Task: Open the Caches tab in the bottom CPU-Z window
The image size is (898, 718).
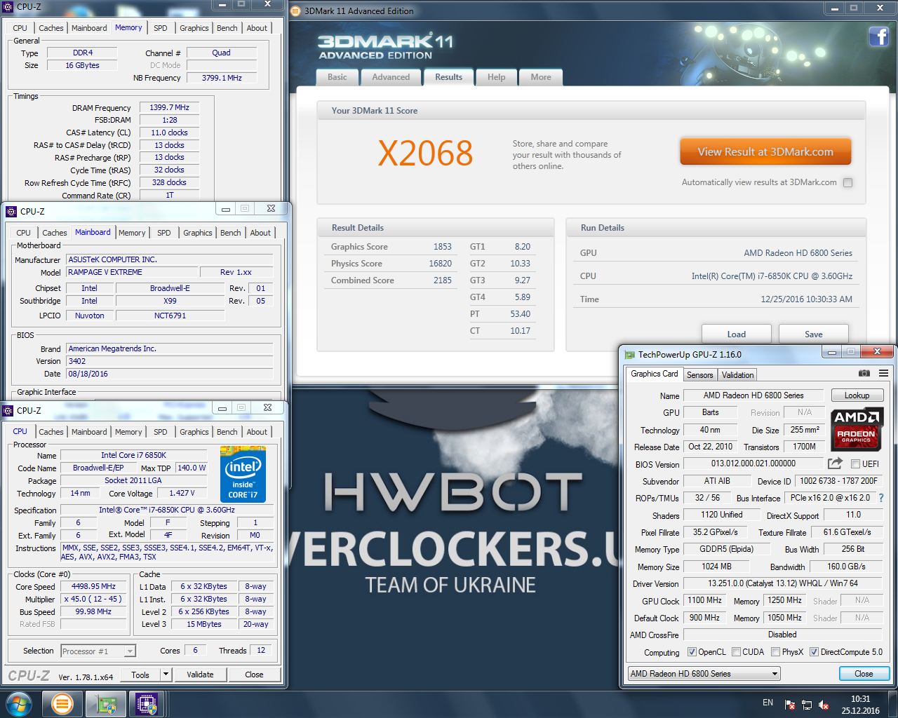Action: point(51,432)
